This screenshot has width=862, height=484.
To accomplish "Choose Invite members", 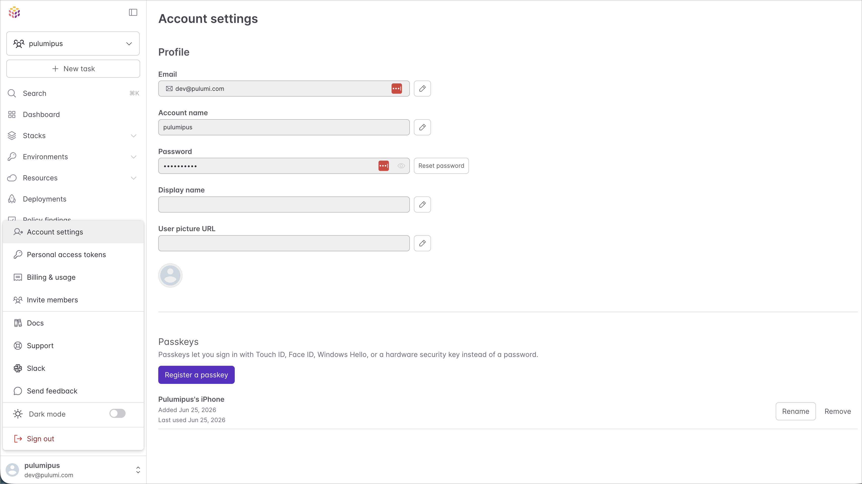I will 73,300.
